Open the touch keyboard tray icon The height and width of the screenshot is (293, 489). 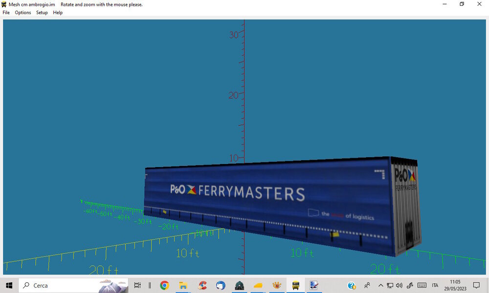pyautogui.click(x=422, y=285)
